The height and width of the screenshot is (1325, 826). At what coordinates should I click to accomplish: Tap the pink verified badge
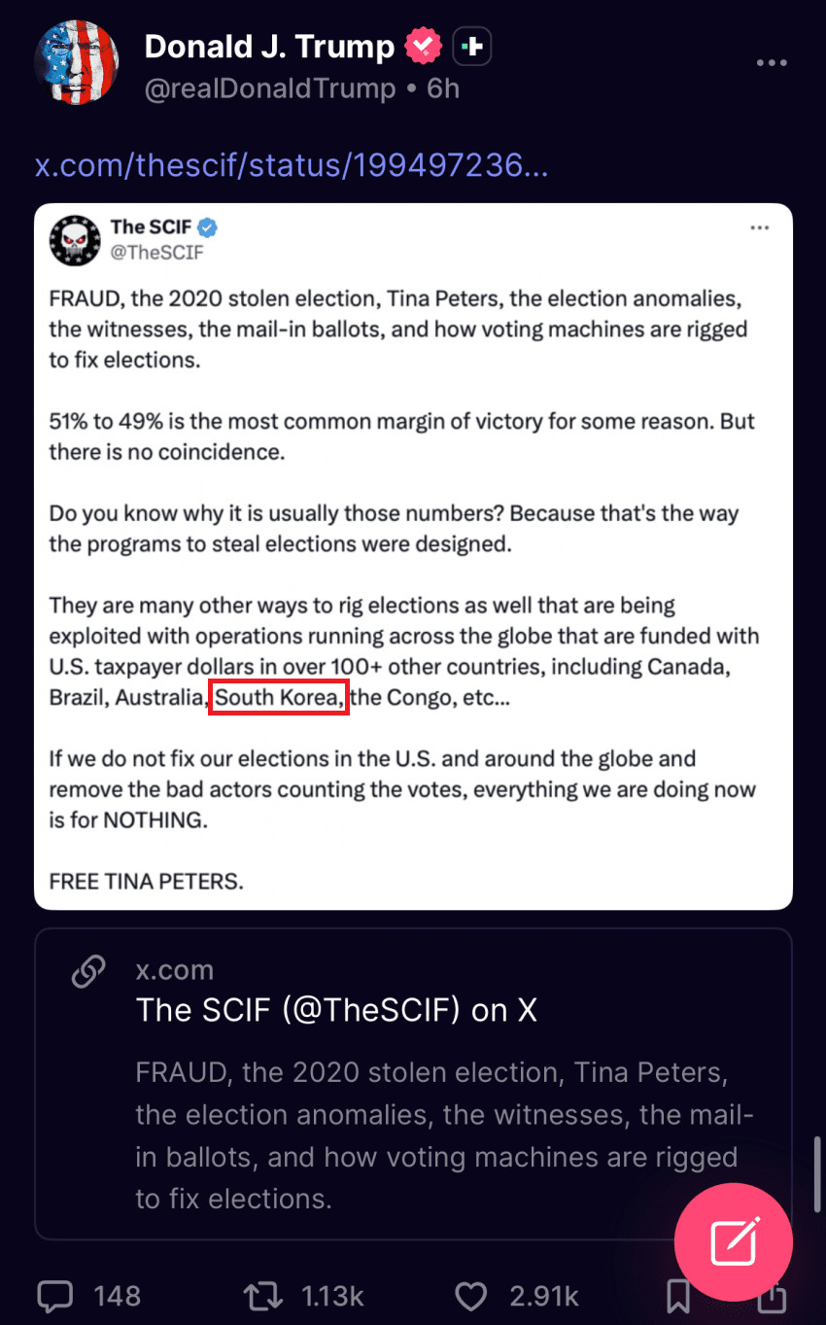pyautogui.click(x=424, y=46)
